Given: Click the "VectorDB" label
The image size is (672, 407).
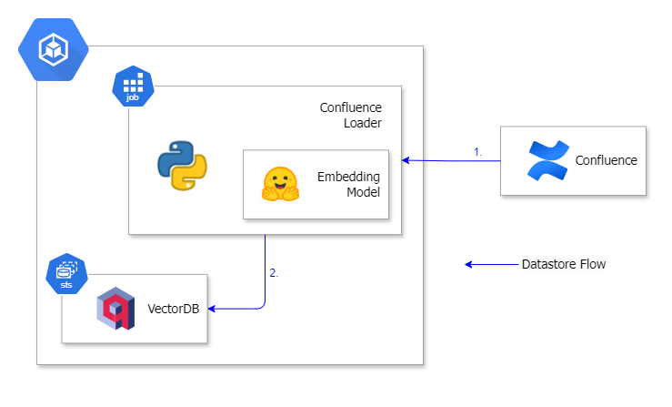Looking at the screenshot, I should click(174, 309).
